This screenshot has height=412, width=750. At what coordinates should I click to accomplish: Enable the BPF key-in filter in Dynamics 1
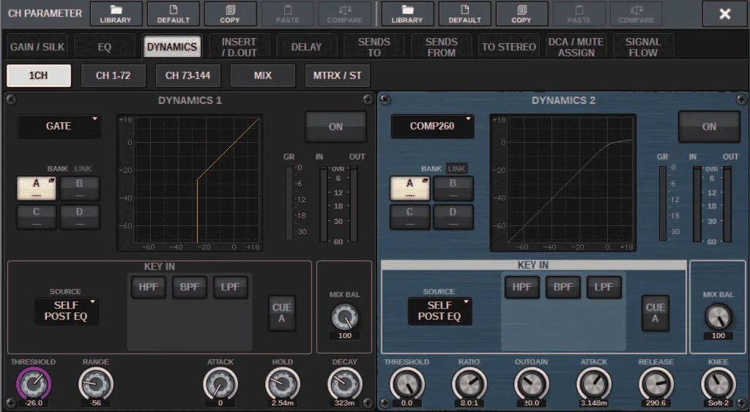pyautogui.click(x=190, y=288)
